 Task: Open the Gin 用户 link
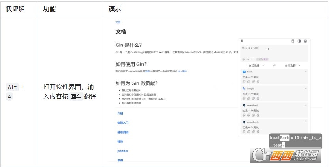pyautogui.click(x=182, y=71)
